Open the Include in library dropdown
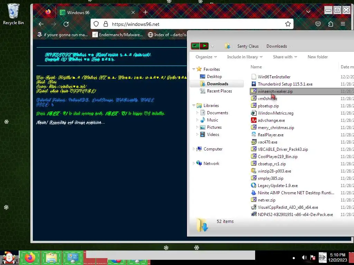354x265 pixels. click(245, 57)
